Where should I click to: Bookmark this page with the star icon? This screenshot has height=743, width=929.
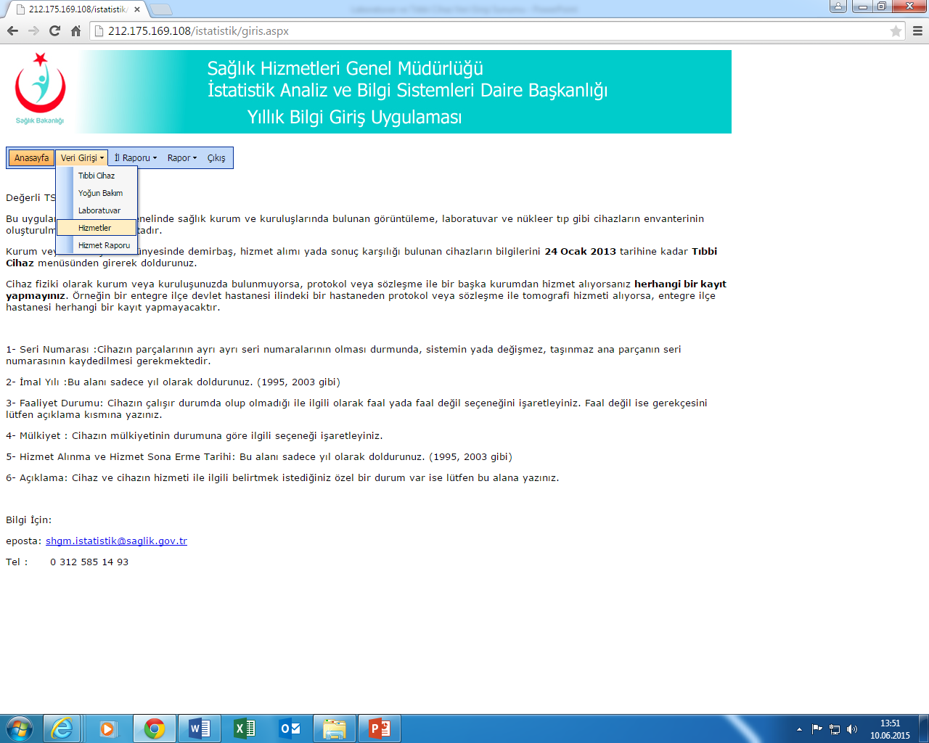click(x=896, y=31)
